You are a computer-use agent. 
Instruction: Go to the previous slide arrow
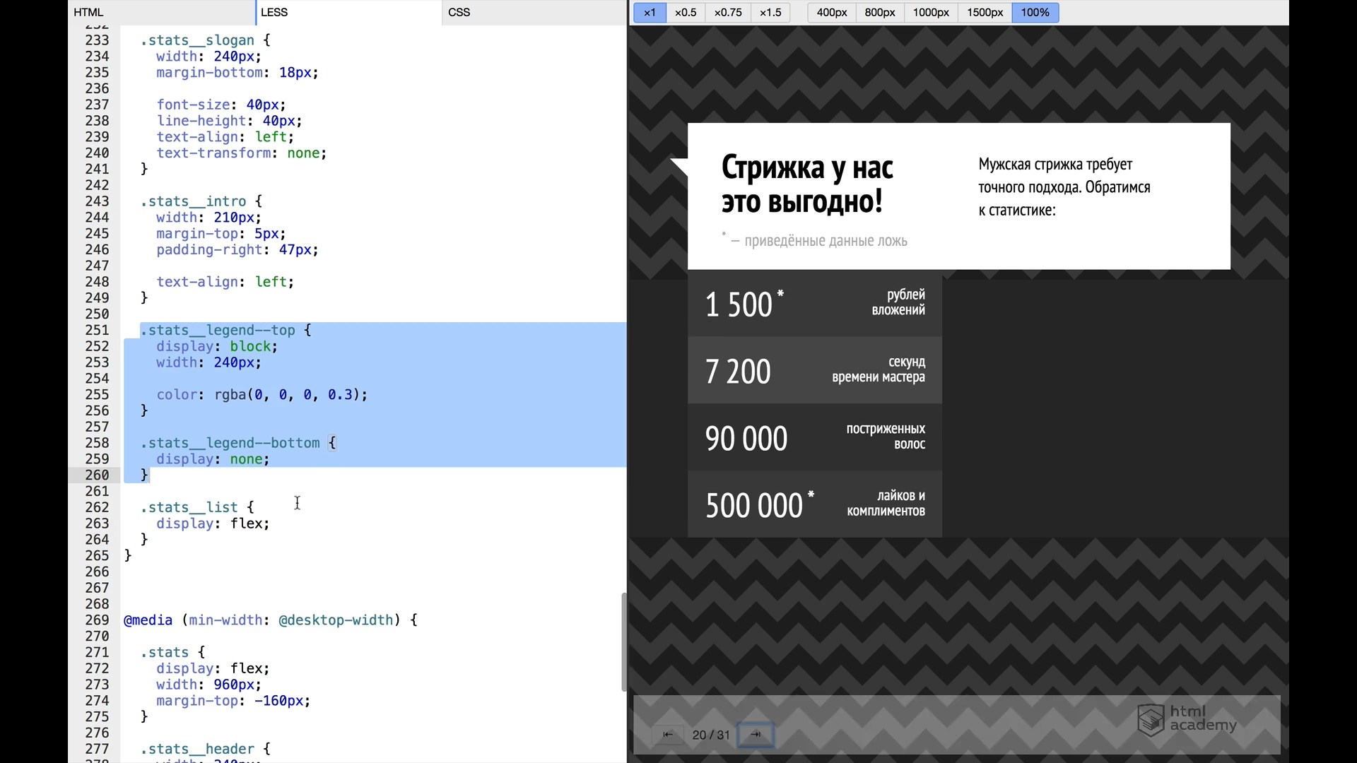(x=667, y=735)
